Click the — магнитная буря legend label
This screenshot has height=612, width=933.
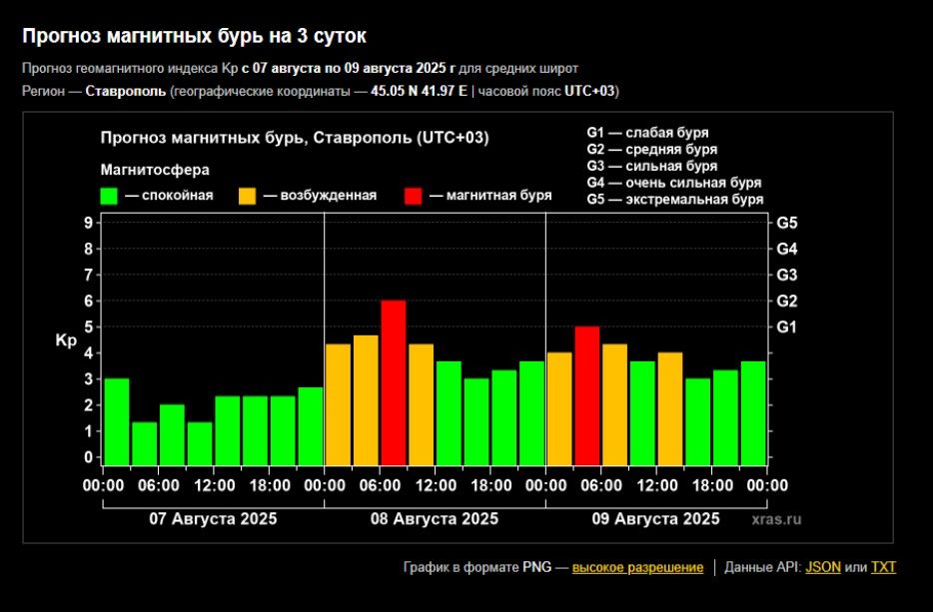[490, 196]
